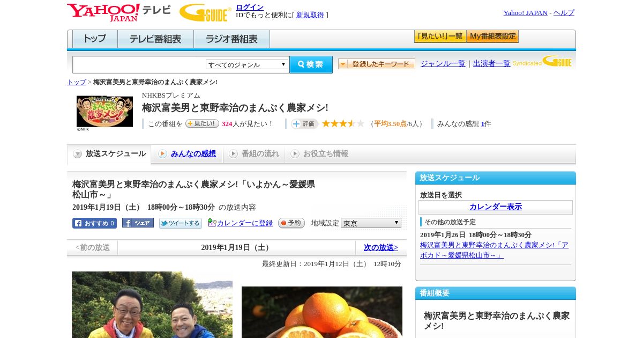Open 登録したキーワード dropdown button

[377, 64]
